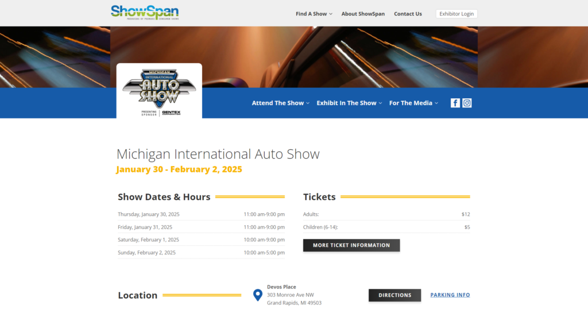
Task: Click the 10:00 am-5:00 pm hours text
Action: point(264,253)
